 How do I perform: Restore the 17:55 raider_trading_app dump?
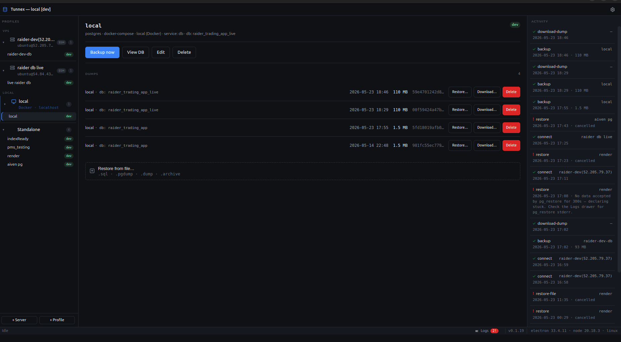point(460,128)
